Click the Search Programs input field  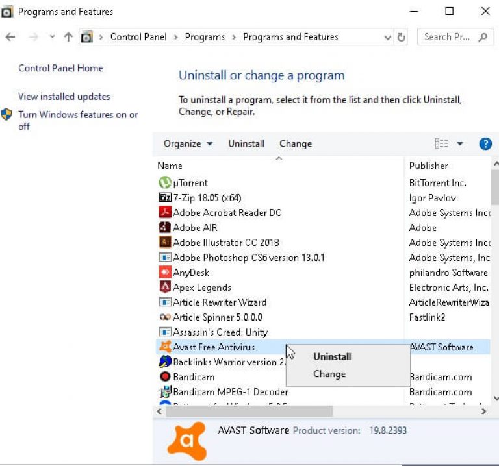[x=447, y=37]
